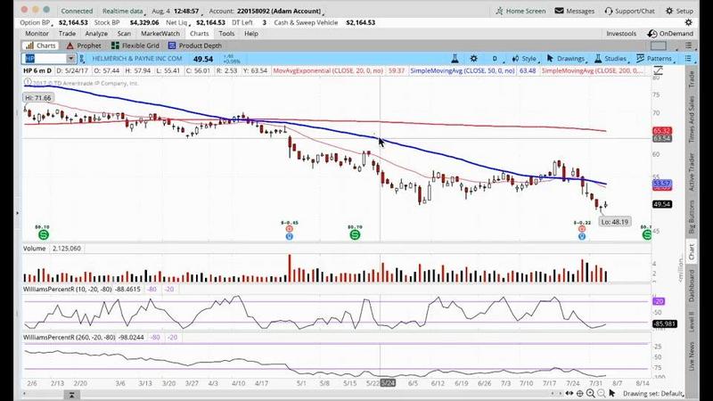Expand the HP symbol dropdown arrow

coord(70,59)
